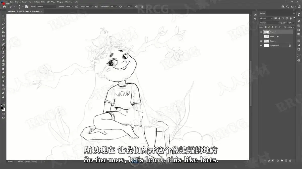The height and width of the screenshot is (169, 302).
Task: Select the Magic Wand tool
Action: coord(3,28)
